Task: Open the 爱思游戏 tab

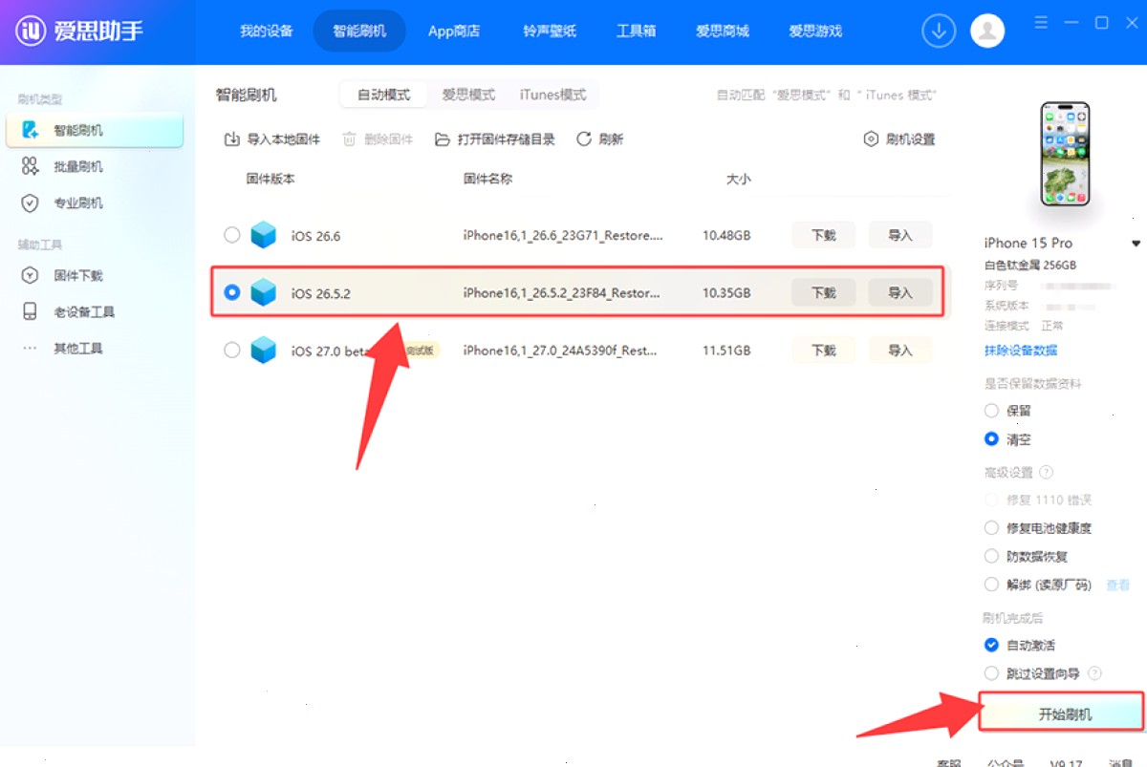Action: (815, 31)
